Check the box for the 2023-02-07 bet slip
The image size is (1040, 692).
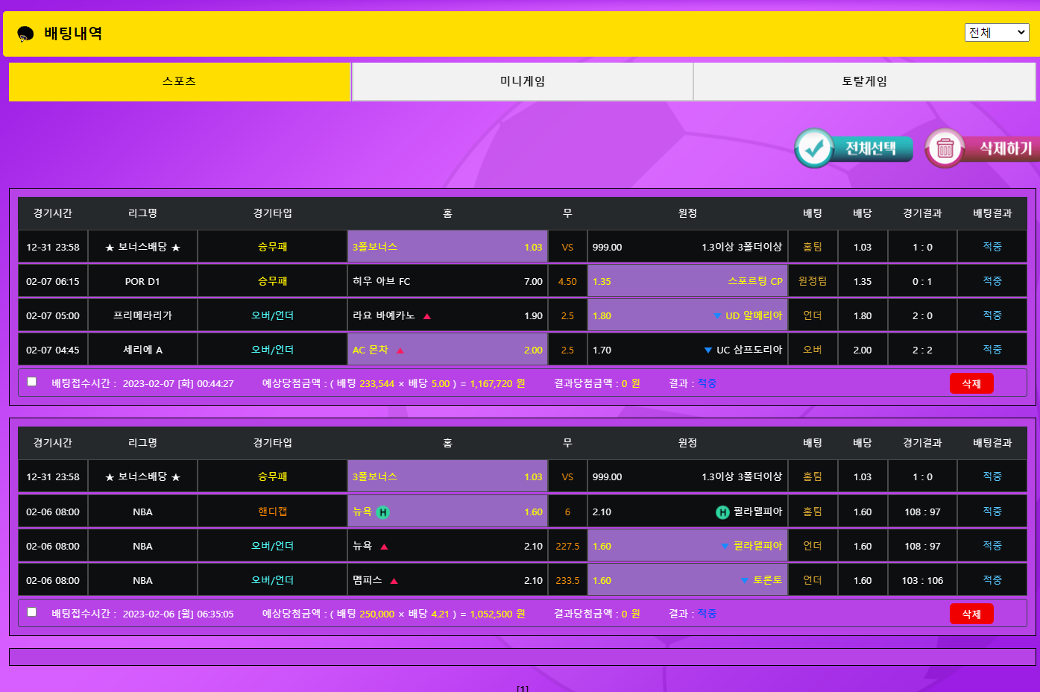32,382
